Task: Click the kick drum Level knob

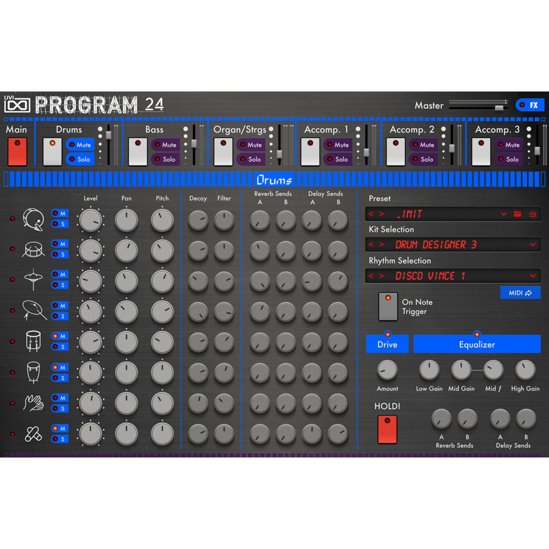Action: pyautogui.click(x=91, y=221)
